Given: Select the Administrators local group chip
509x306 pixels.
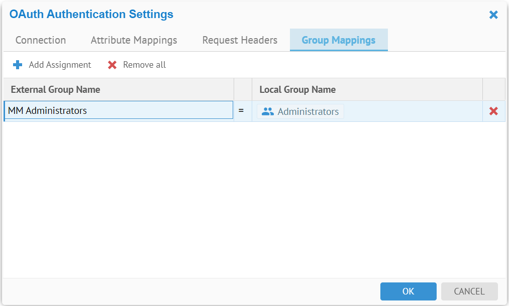Looking at the screenshot, I should pyautogui.click(x=300, y=111).
